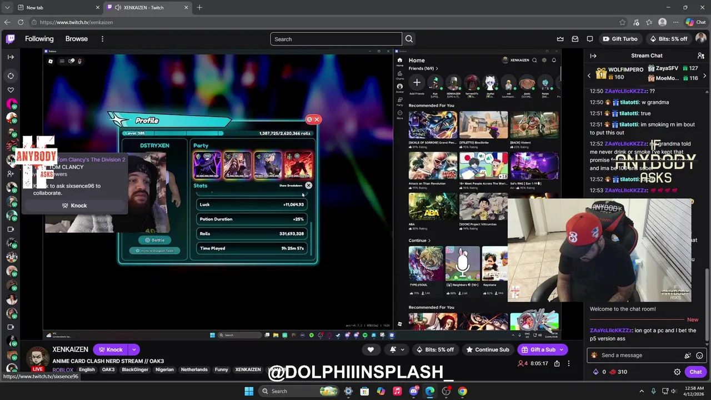
Task: Click the Continue Sub button
Action: (x=487, y=349)
